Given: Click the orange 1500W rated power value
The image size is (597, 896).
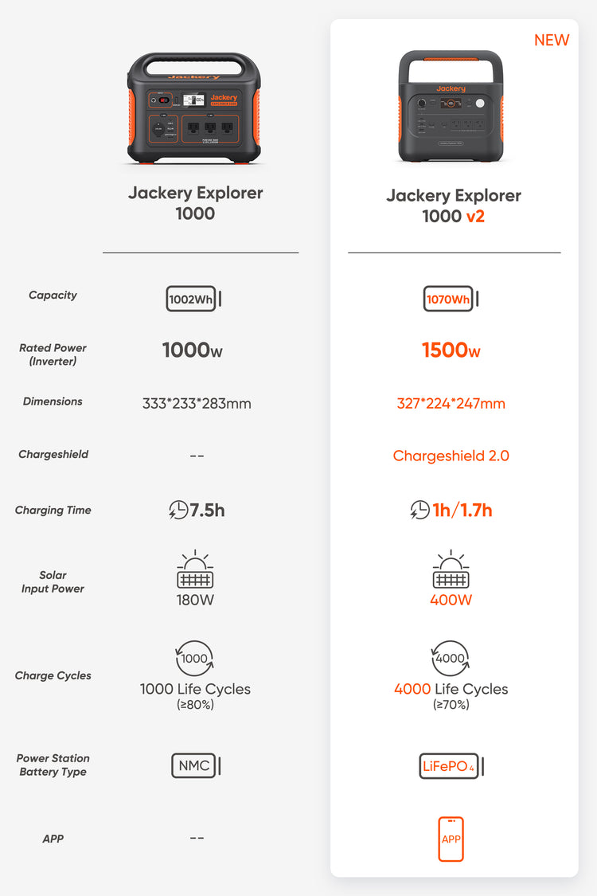Looking at the screenshot, I should coord(451,350).
